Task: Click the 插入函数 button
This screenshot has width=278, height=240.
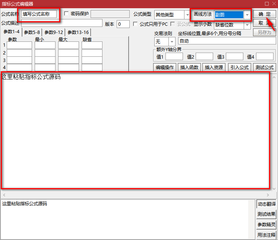Action: coord(189,67)
